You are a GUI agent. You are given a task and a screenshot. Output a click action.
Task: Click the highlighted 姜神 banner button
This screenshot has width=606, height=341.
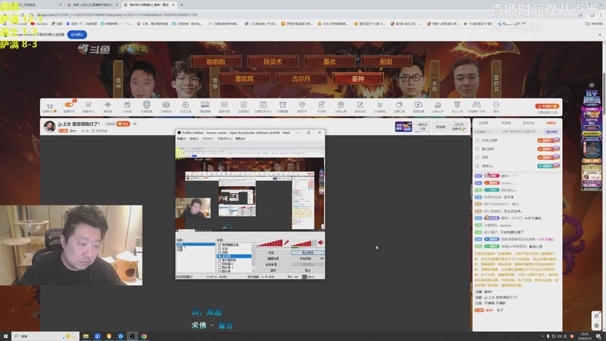[358, 79]
